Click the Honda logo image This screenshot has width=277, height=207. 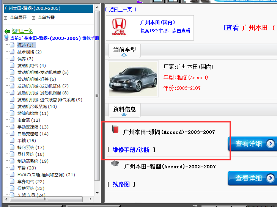(119, 27)
